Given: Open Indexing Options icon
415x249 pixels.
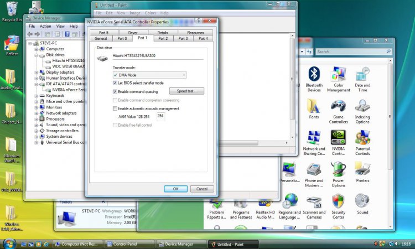Looking at the screenshot, I should [x=362, y=111].
